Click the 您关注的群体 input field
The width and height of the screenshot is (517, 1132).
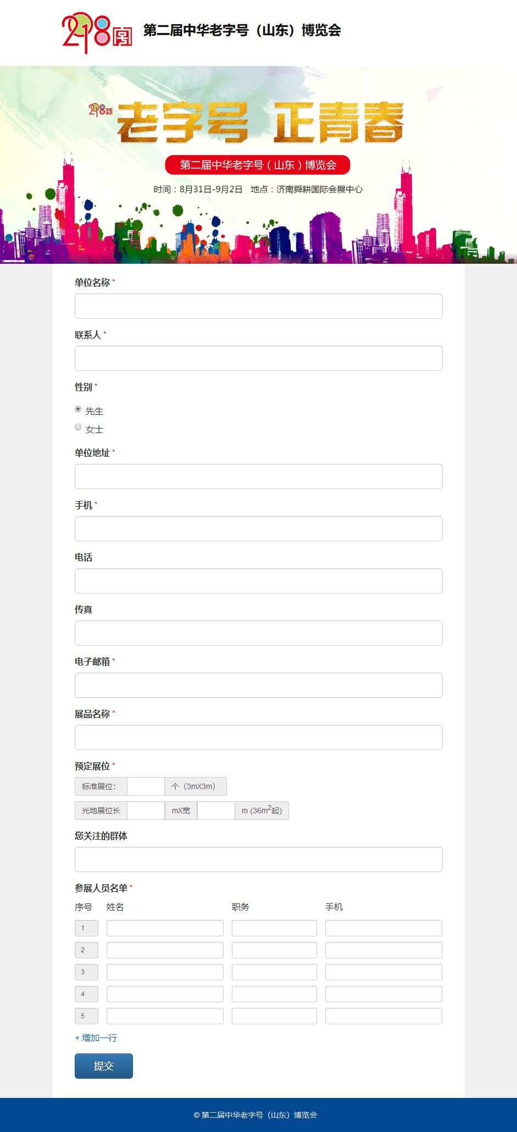point(259,859)
